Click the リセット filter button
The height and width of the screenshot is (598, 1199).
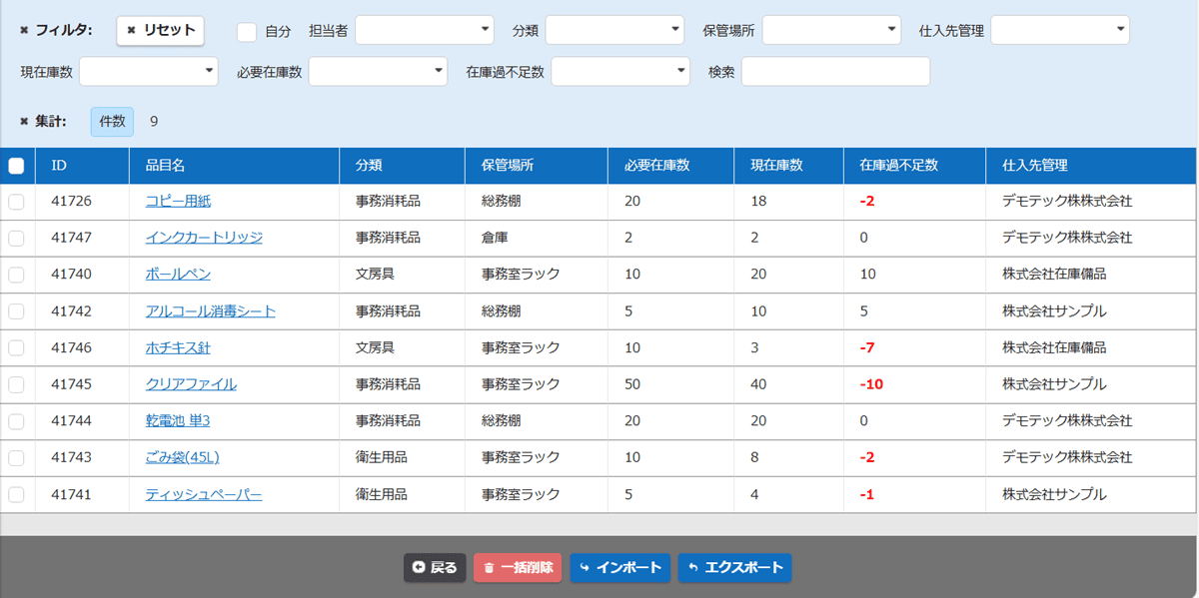(160, 30)
